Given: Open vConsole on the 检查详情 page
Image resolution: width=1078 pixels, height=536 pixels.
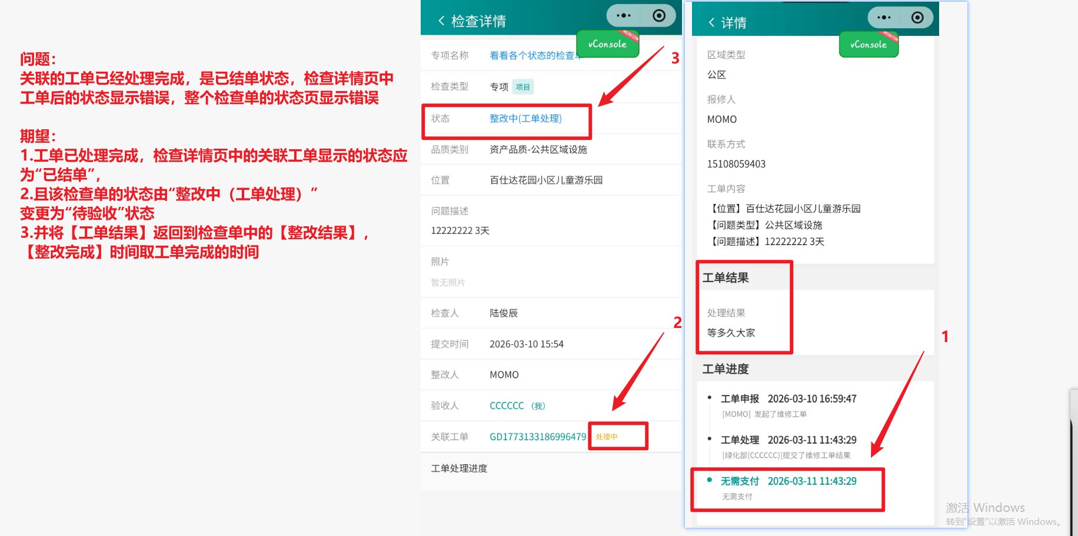Looking at the screenshot, I should pyautogui.click(x=607, y=44).
